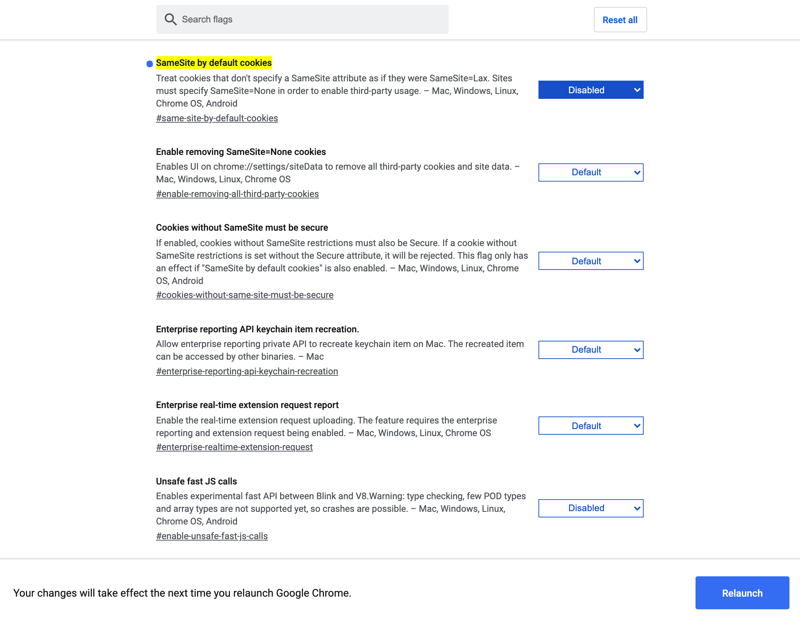This screenshot has width=800, height=624.
Task: Click highlighted SameSite by default cookies title
Action: (214, 63)
